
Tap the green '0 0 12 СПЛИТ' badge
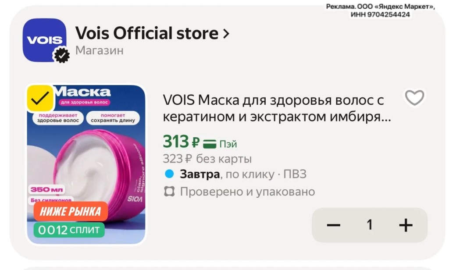[x=69, y=230]
